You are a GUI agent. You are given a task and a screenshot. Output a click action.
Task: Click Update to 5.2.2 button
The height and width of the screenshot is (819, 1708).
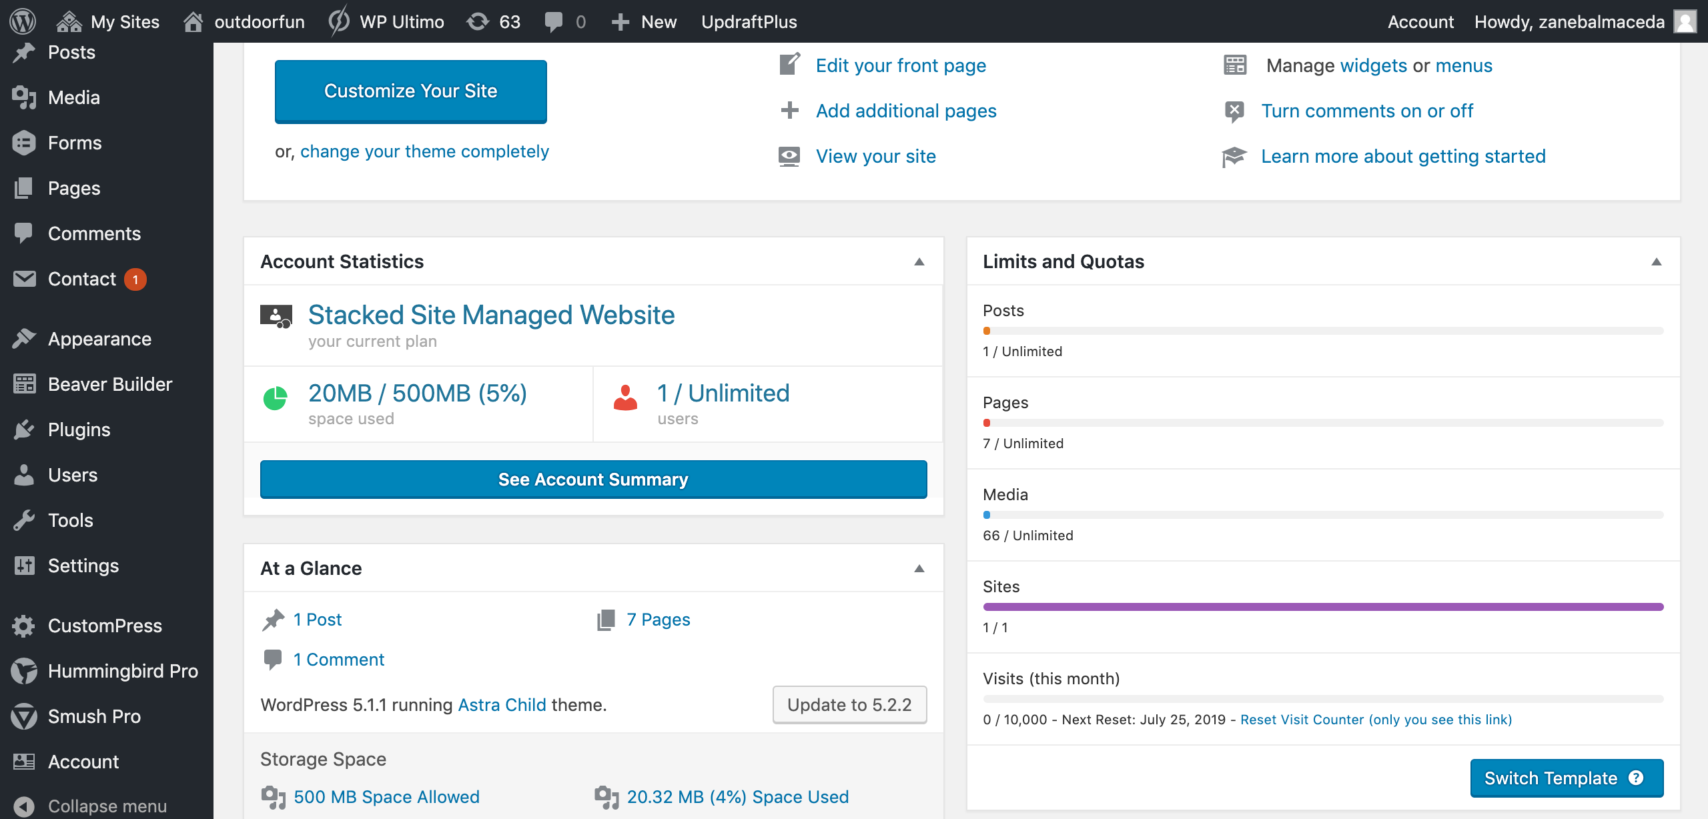849,704
